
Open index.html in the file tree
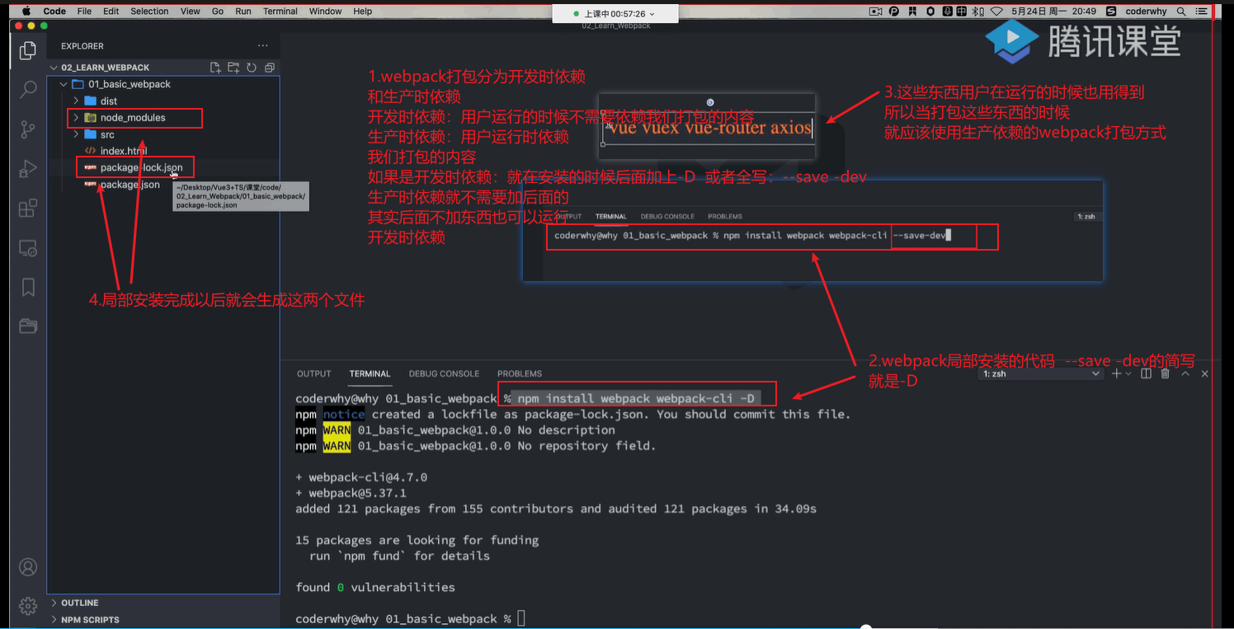tap(124, 151)
